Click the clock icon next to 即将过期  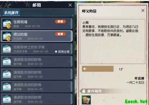click(x=56, y=51)
